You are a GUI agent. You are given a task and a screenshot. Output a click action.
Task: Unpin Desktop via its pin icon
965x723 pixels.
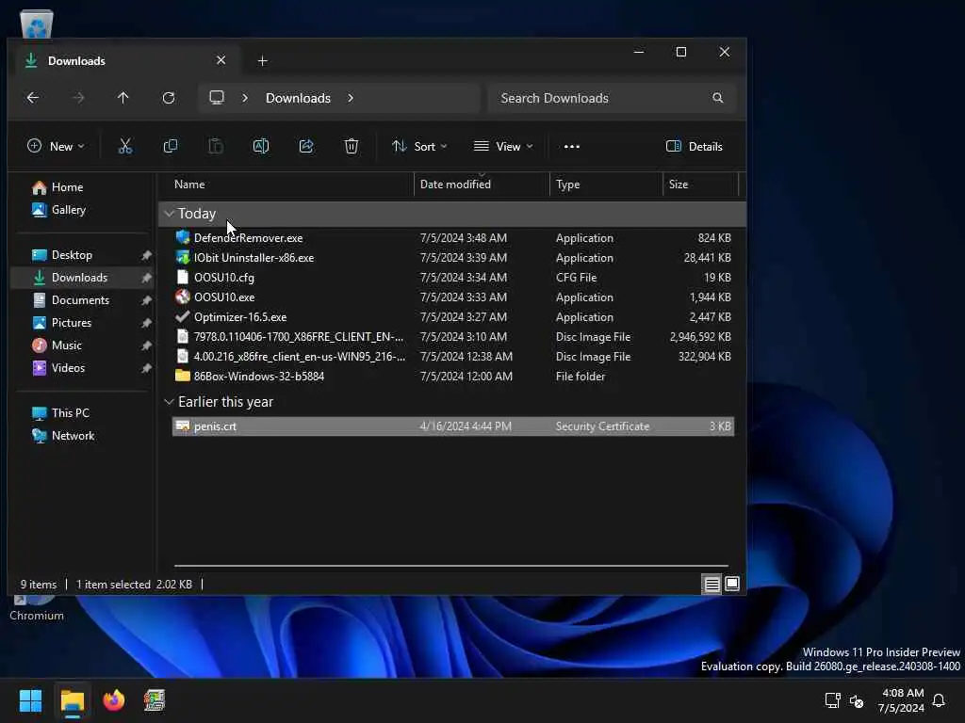[146, 255]
